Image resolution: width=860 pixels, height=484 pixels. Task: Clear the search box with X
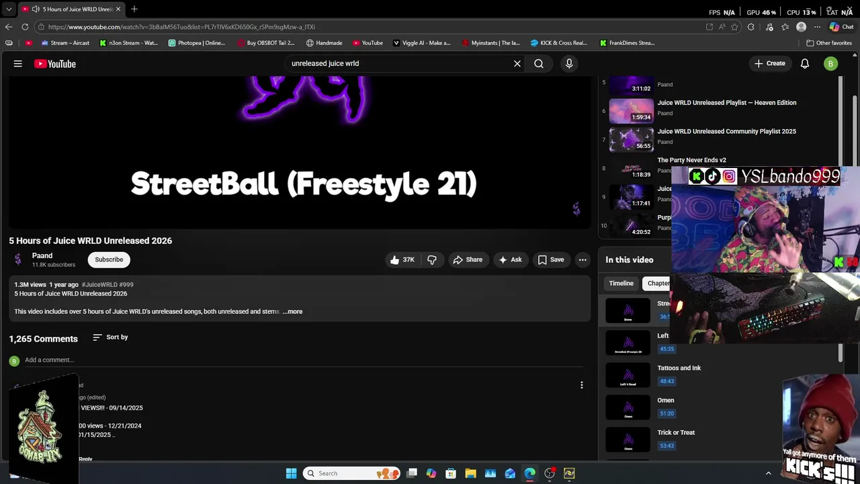point(517,64)
